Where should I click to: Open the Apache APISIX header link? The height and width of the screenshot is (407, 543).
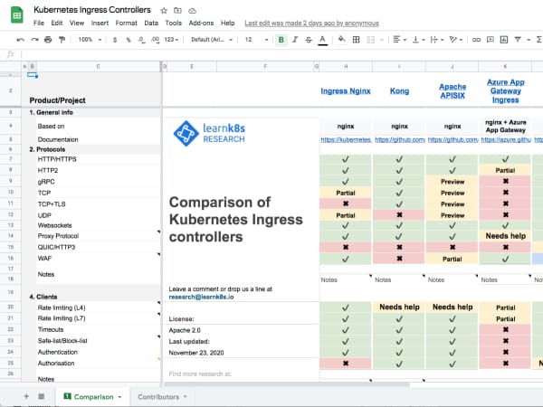pos(452,91)
